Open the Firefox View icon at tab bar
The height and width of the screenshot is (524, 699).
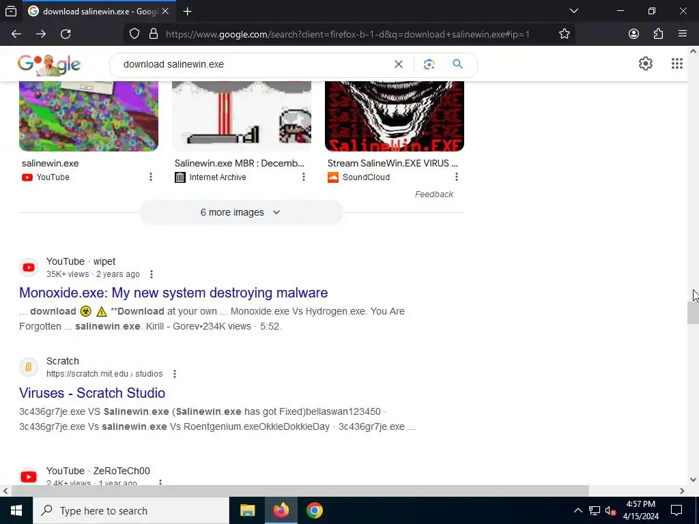(11, 11)
